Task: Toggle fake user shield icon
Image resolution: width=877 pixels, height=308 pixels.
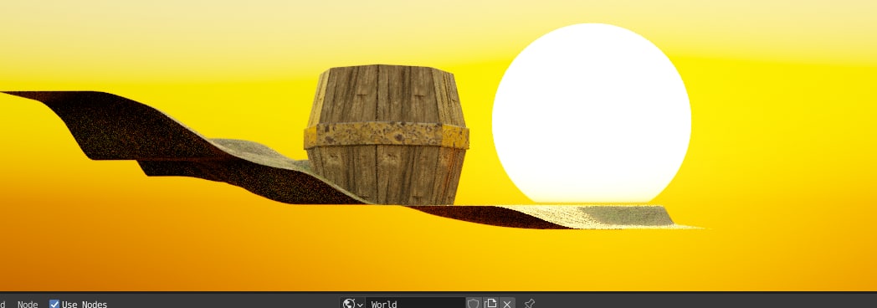Action: coord(473,304)
